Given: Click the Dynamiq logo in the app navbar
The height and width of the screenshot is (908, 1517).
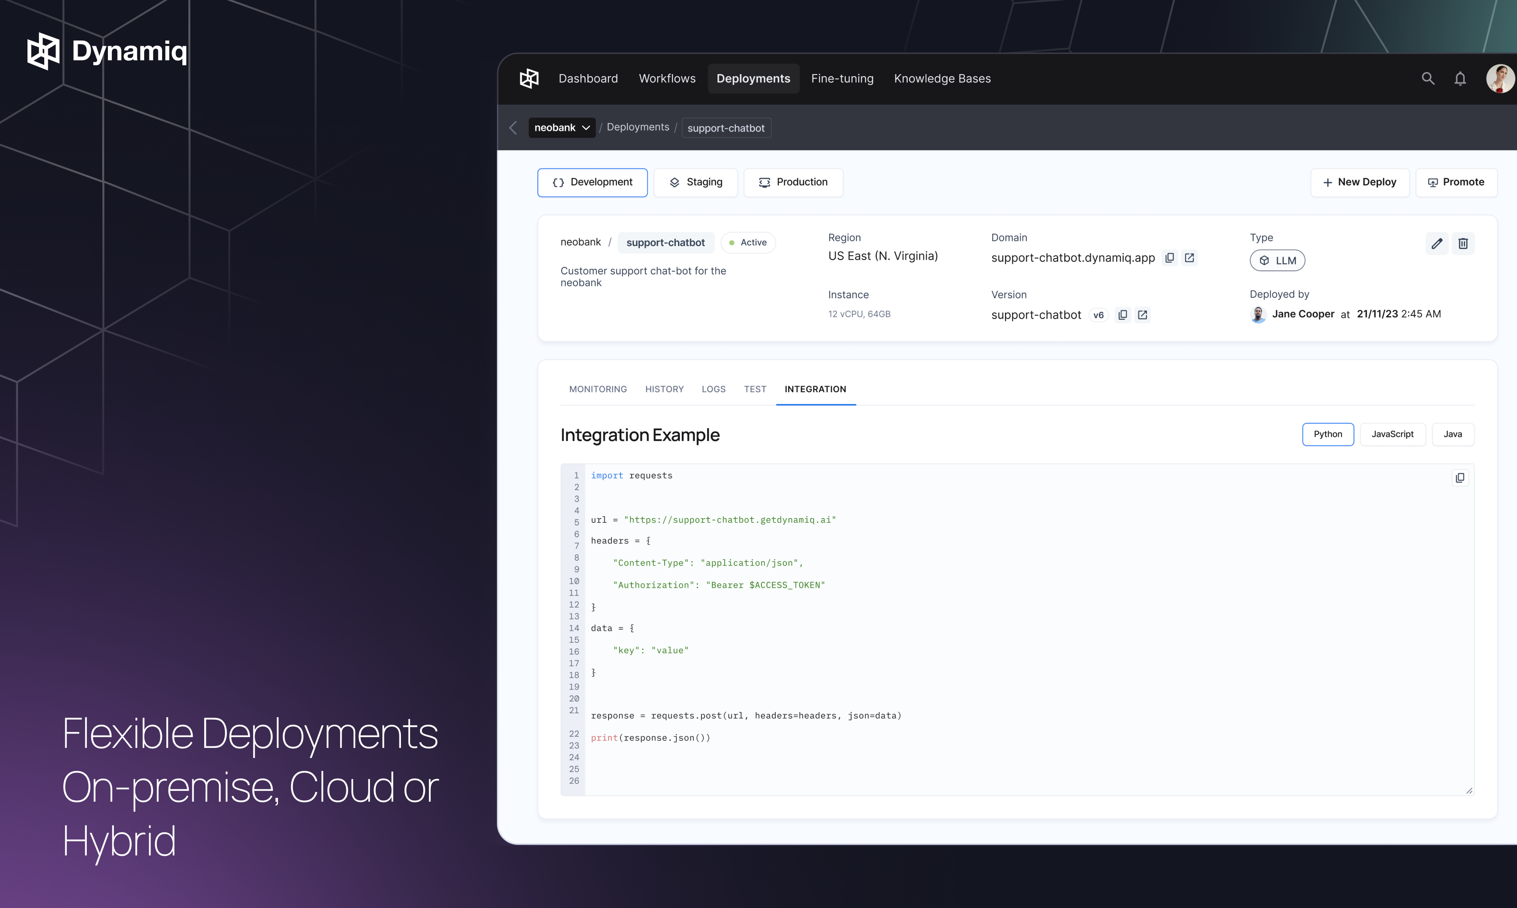Looking at the screenshot, I should pos(529,78).
